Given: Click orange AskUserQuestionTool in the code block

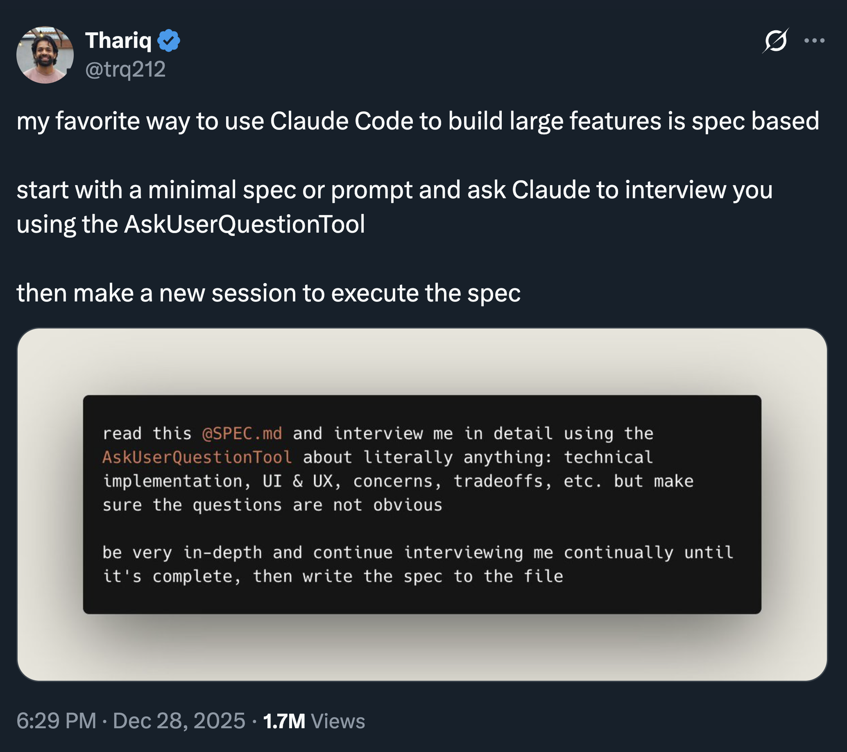Looking at the screenshot, I should (x=197, y=458).
